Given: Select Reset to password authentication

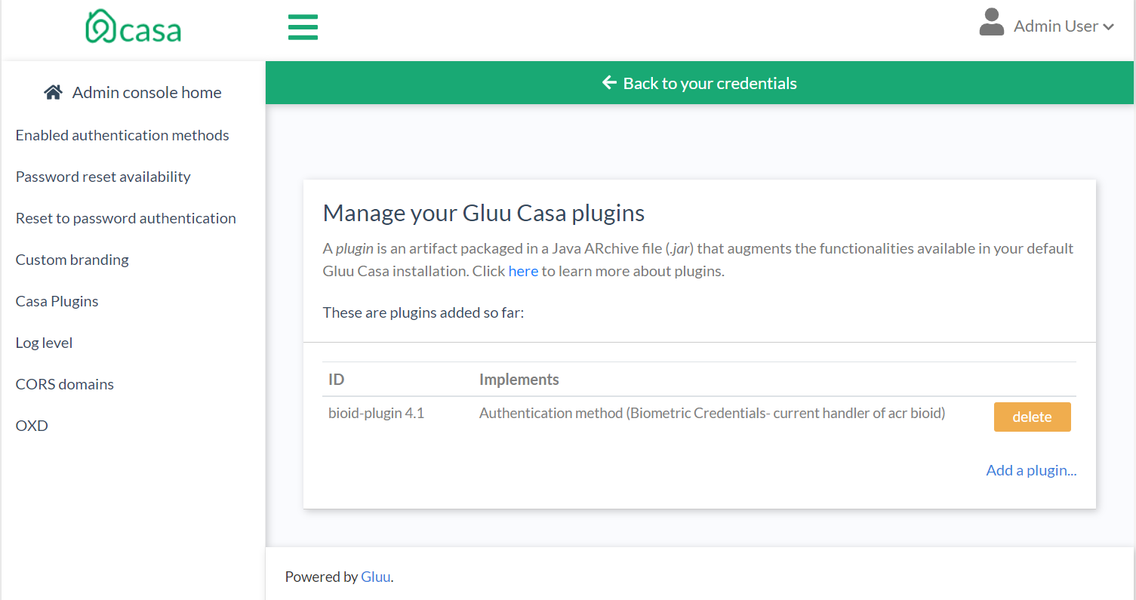Looking at the screenshot, I should coord(125,217).
